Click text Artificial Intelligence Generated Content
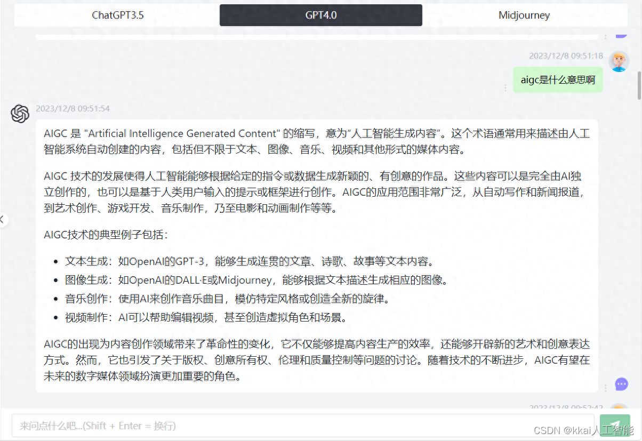The image size is (642, 441). click(x=182, y=133)
